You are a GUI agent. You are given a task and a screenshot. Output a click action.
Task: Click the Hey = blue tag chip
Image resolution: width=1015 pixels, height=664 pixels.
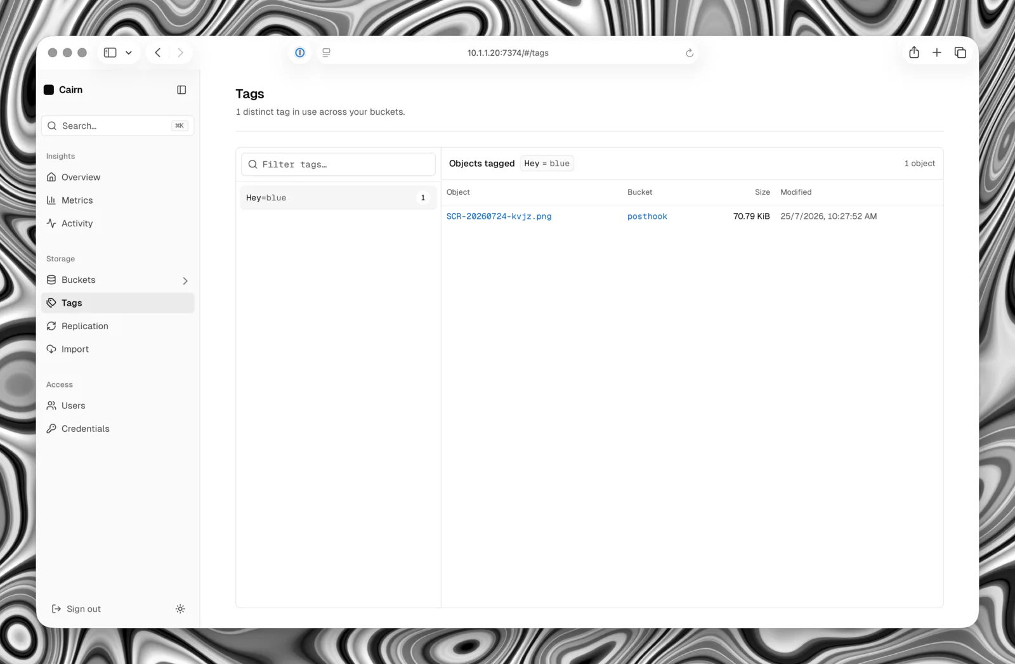point(547,164)
